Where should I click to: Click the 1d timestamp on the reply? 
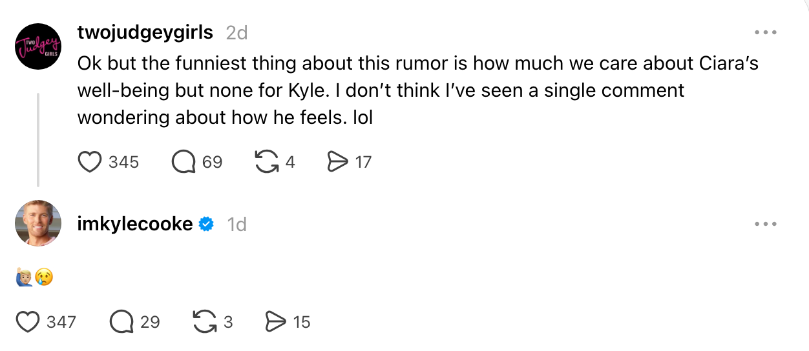236,225
